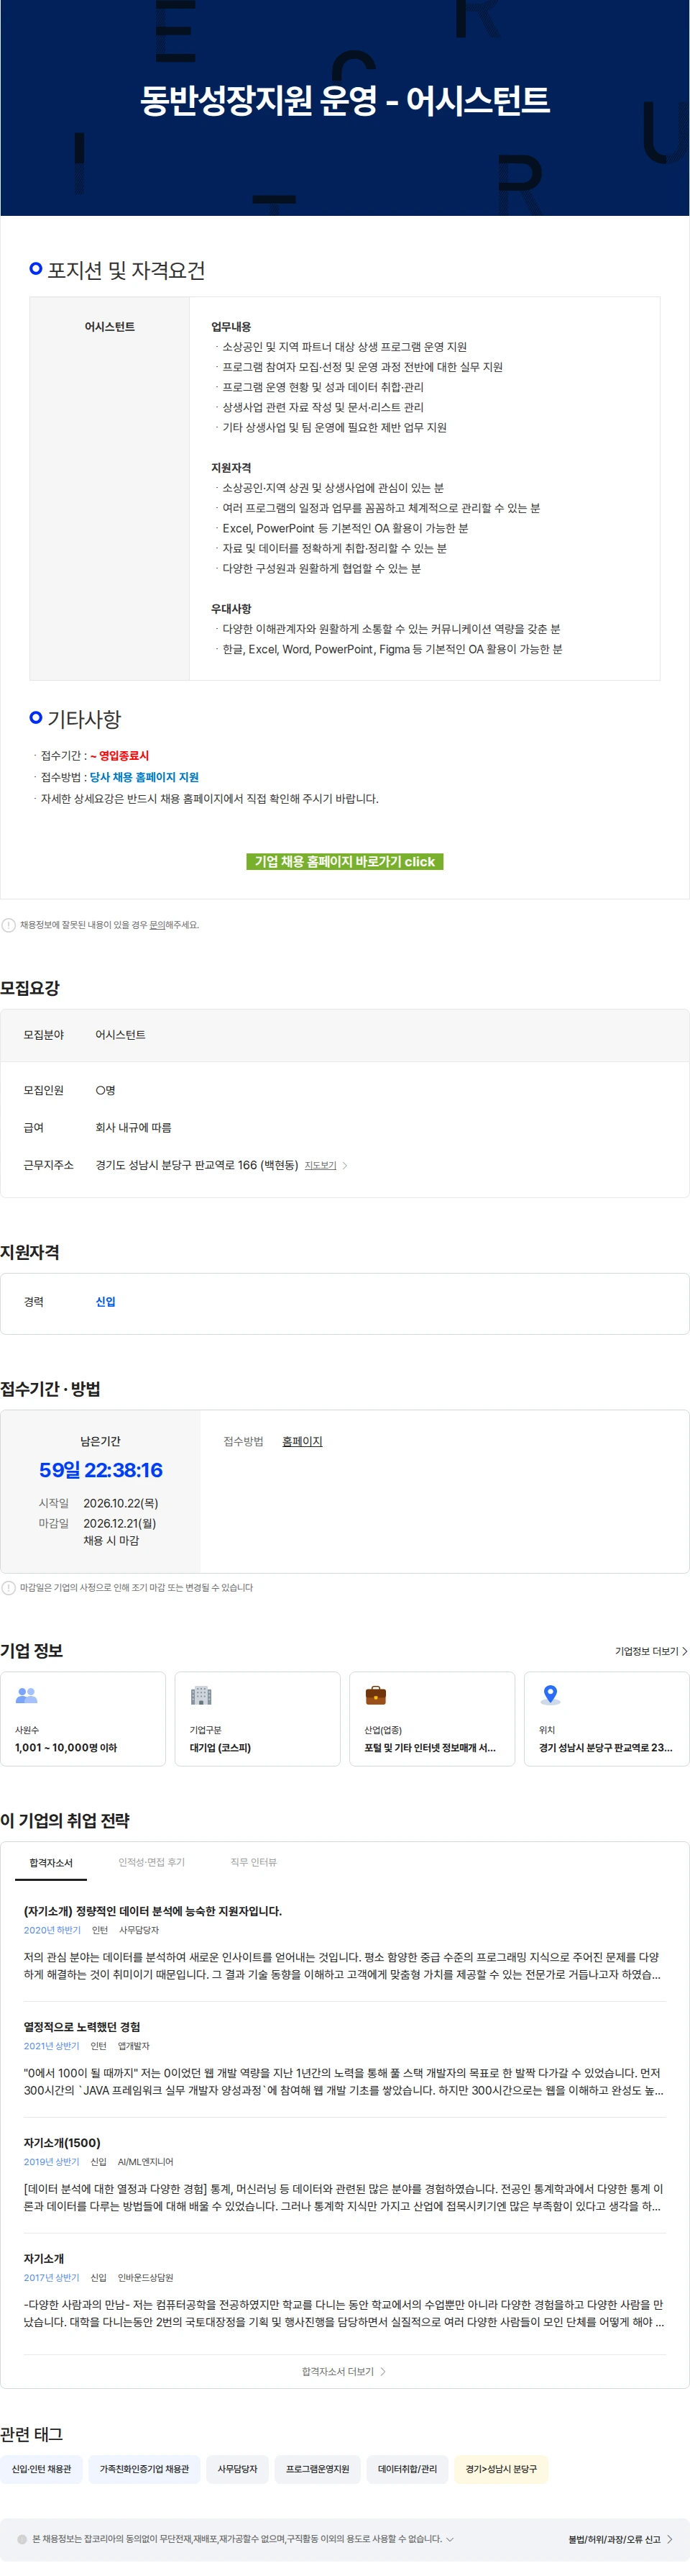690x2576 pixels.
Task: Open 지도보기 map link
Action: click(321, 1166)
